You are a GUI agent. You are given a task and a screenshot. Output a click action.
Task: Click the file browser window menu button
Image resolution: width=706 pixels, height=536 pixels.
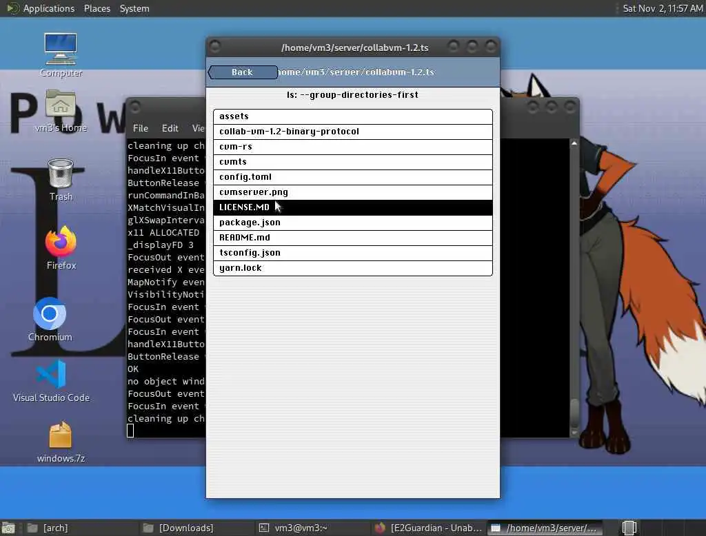pos(215,46)
